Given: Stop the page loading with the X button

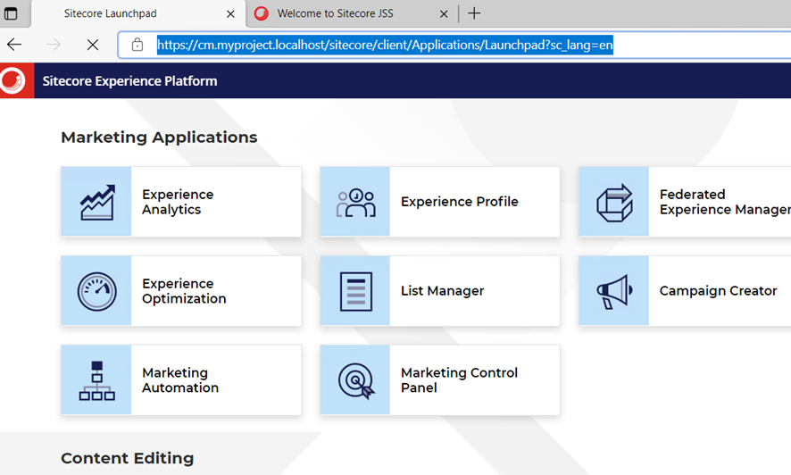Looking at the screenshot, I should click(92, 45).
